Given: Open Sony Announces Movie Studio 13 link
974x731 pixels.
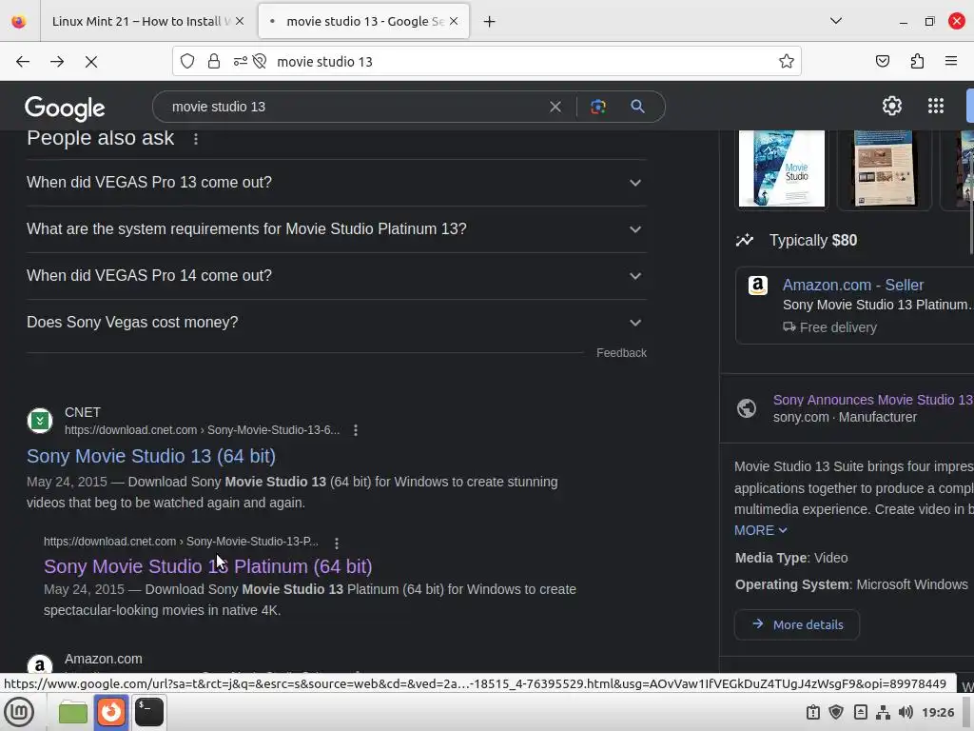Looking at the screenshot, I should pos(873,400).
